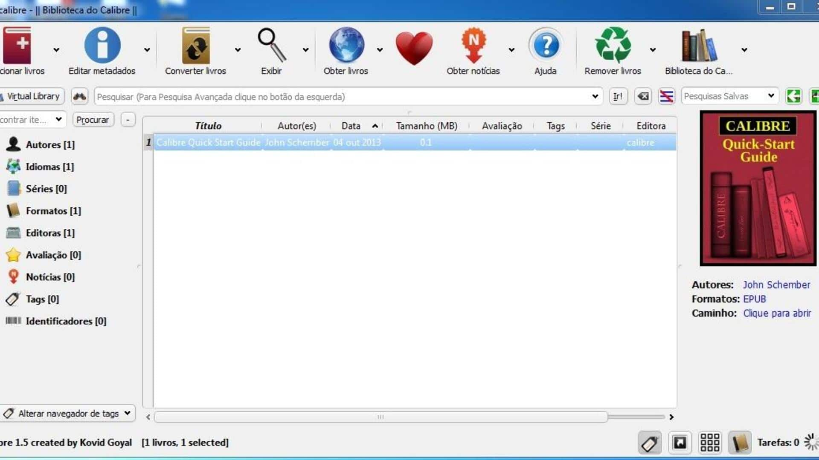This screenshot has width=819, height=460.
Task: Open dropdown arrow next to Biblioteca do Calibre
Action: click(744, 50)
